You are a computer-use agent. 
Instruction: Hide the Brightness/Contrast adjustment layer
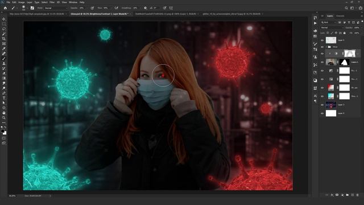(x=322, y=54)
